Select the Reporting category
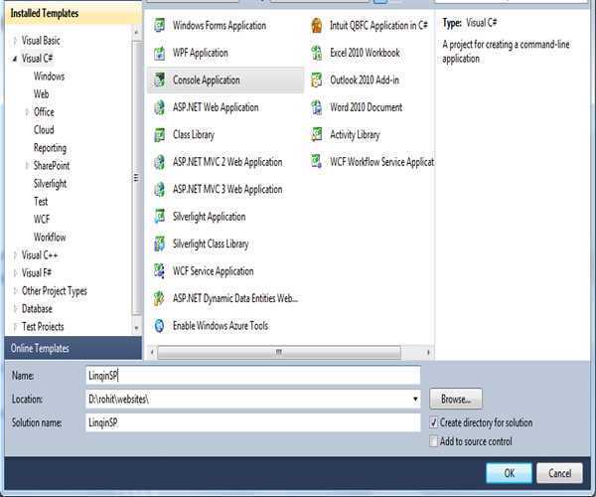This screenshot has width=596, height=497. coord(50,148)
